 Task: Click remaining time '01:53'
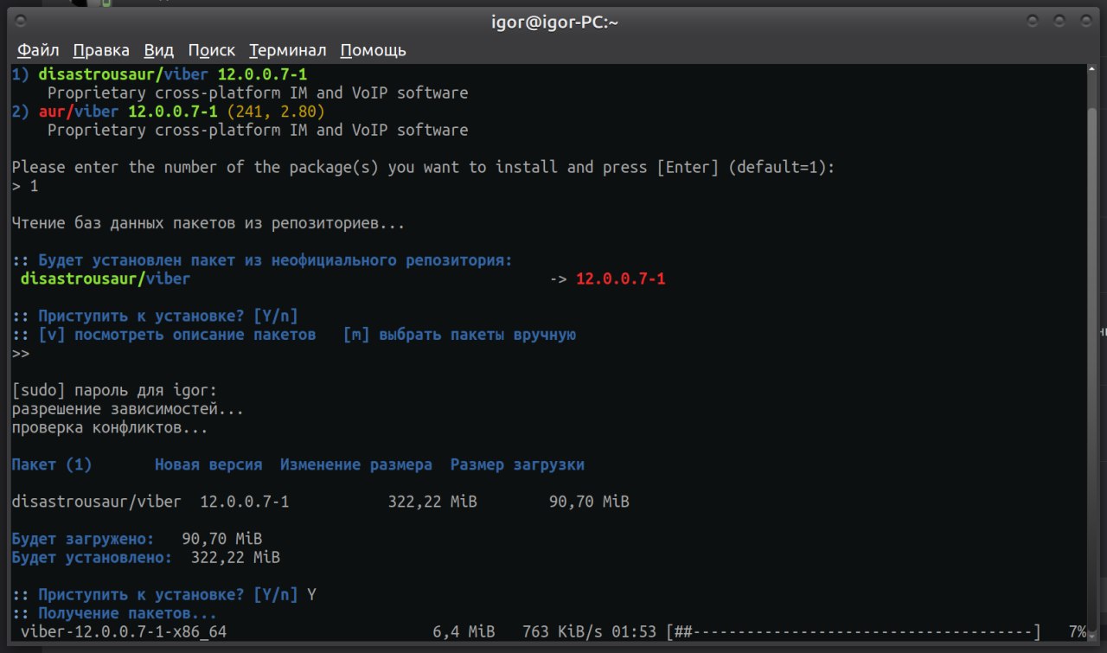634,632
